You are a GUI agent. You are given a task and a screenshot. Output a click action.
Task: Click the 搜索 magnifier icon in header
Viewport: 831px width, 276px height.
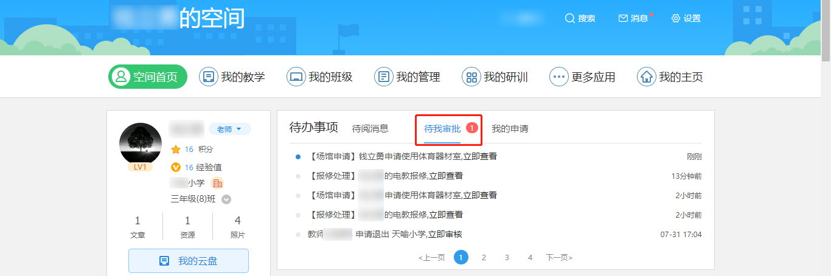click(x=569, y=18)
